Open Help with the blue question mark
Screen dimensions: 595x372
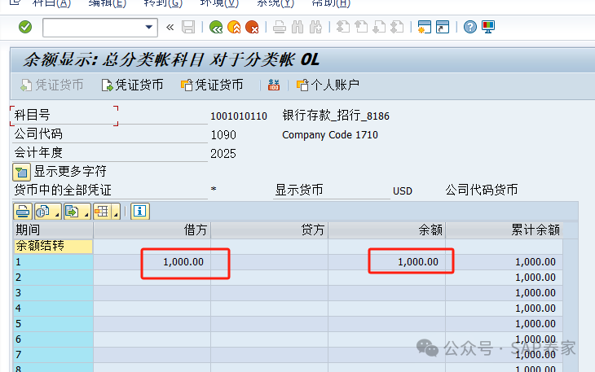tap(470, 28)
